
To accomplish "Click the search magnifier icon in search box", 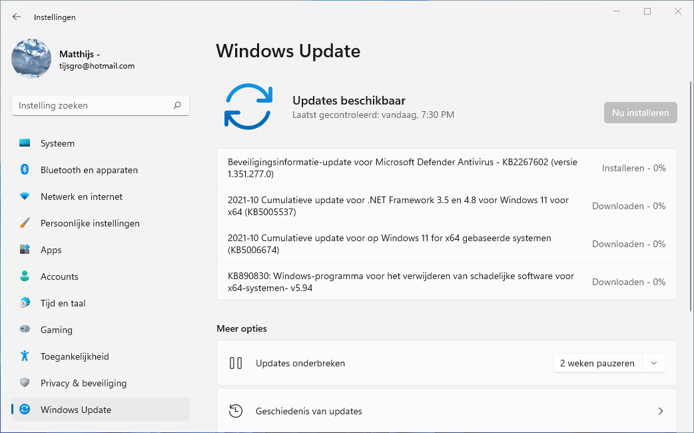I will coord(177,105).
